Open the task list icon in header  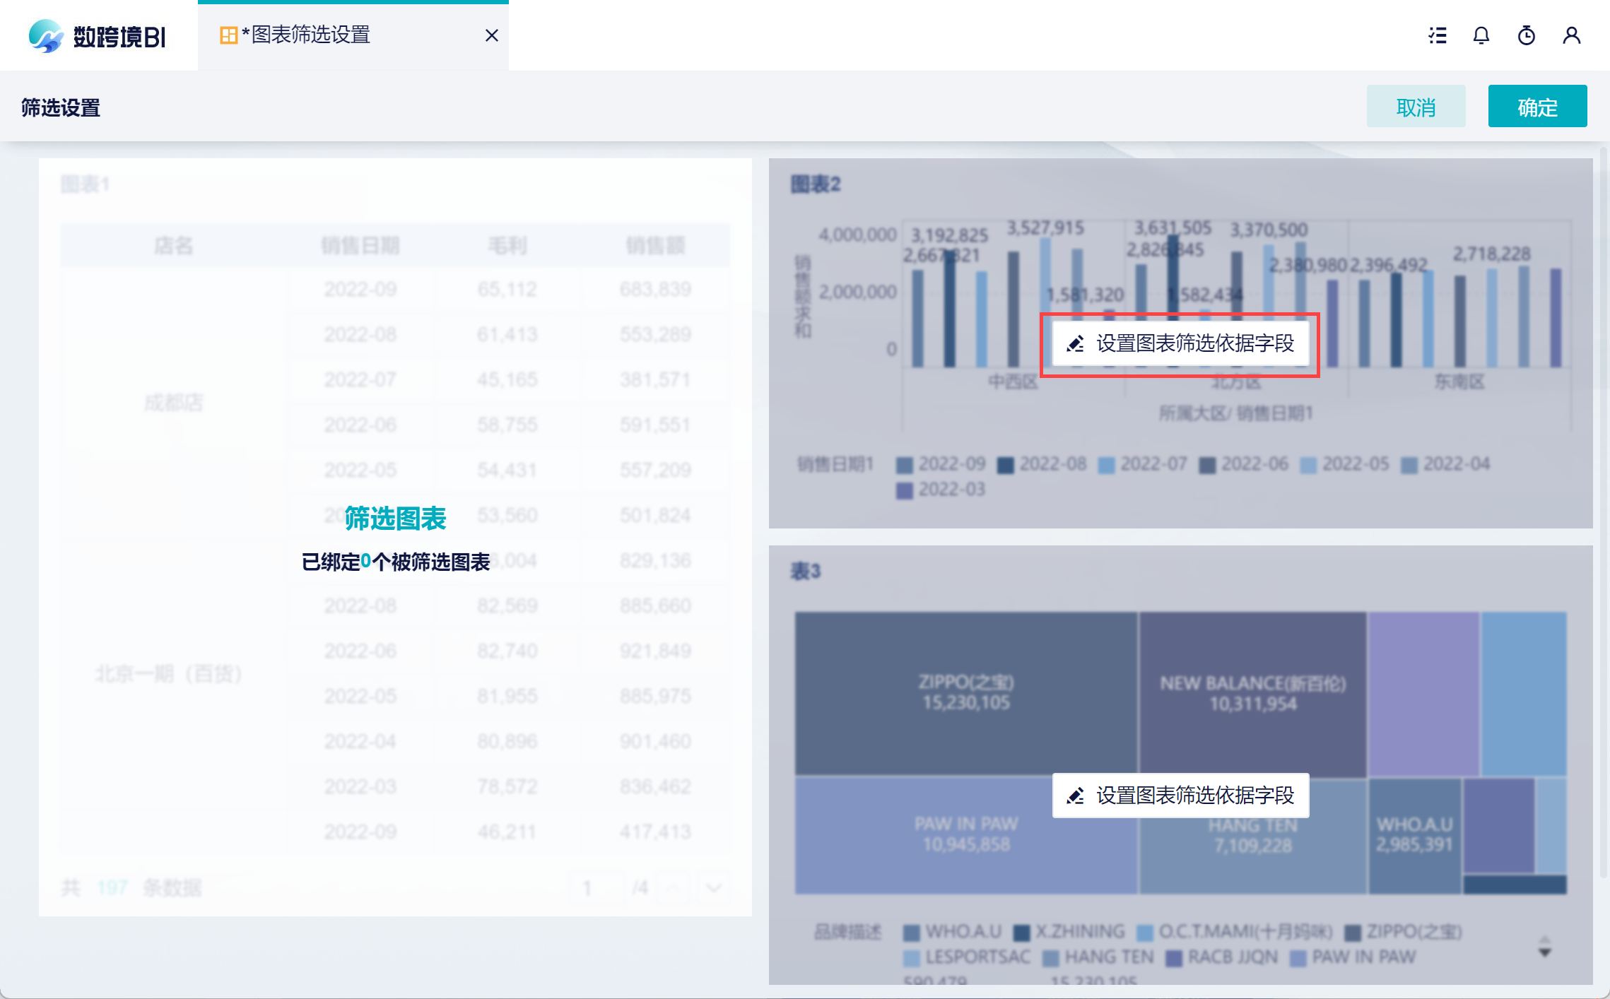click(1437, 35)
